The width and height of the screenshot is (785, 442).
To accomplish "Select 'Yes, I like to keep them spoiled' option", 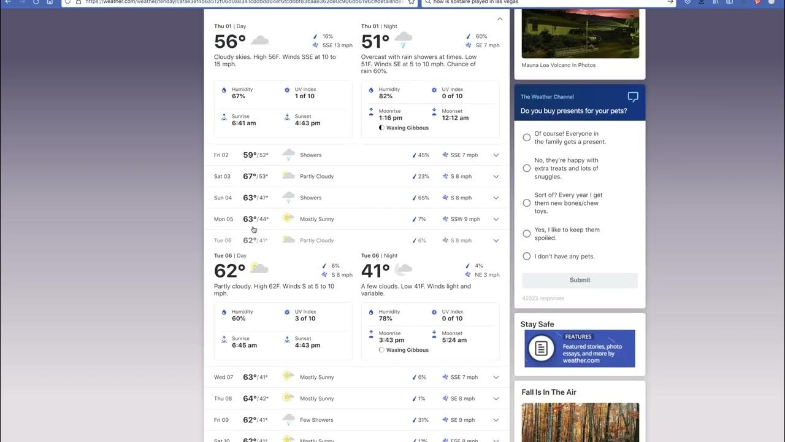I will (x=527, y=234).
